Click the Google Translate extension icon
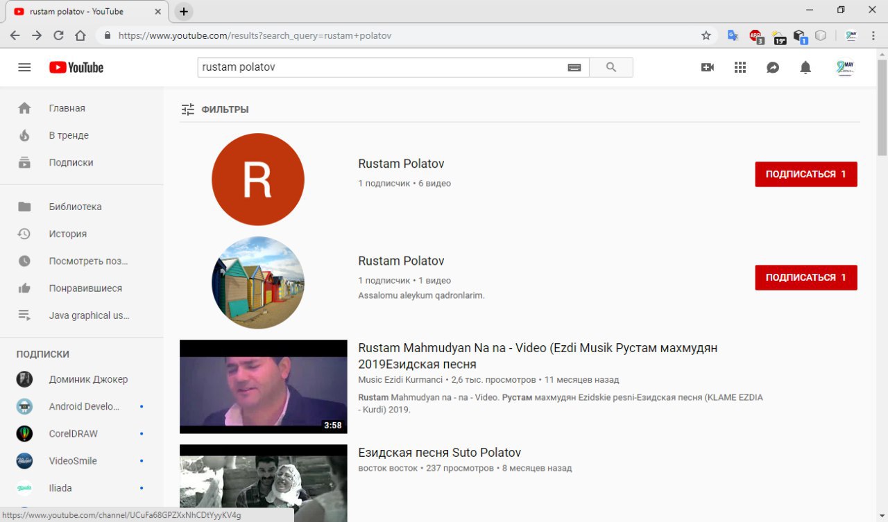The image size is (888, 522). (x=733, y=35)
